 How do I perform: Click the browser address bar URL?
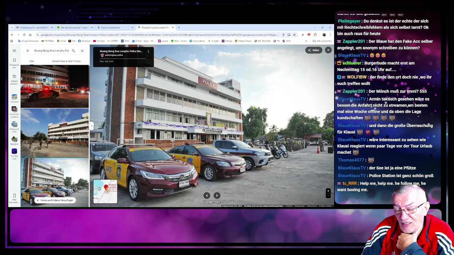click(x=160, y=35)
